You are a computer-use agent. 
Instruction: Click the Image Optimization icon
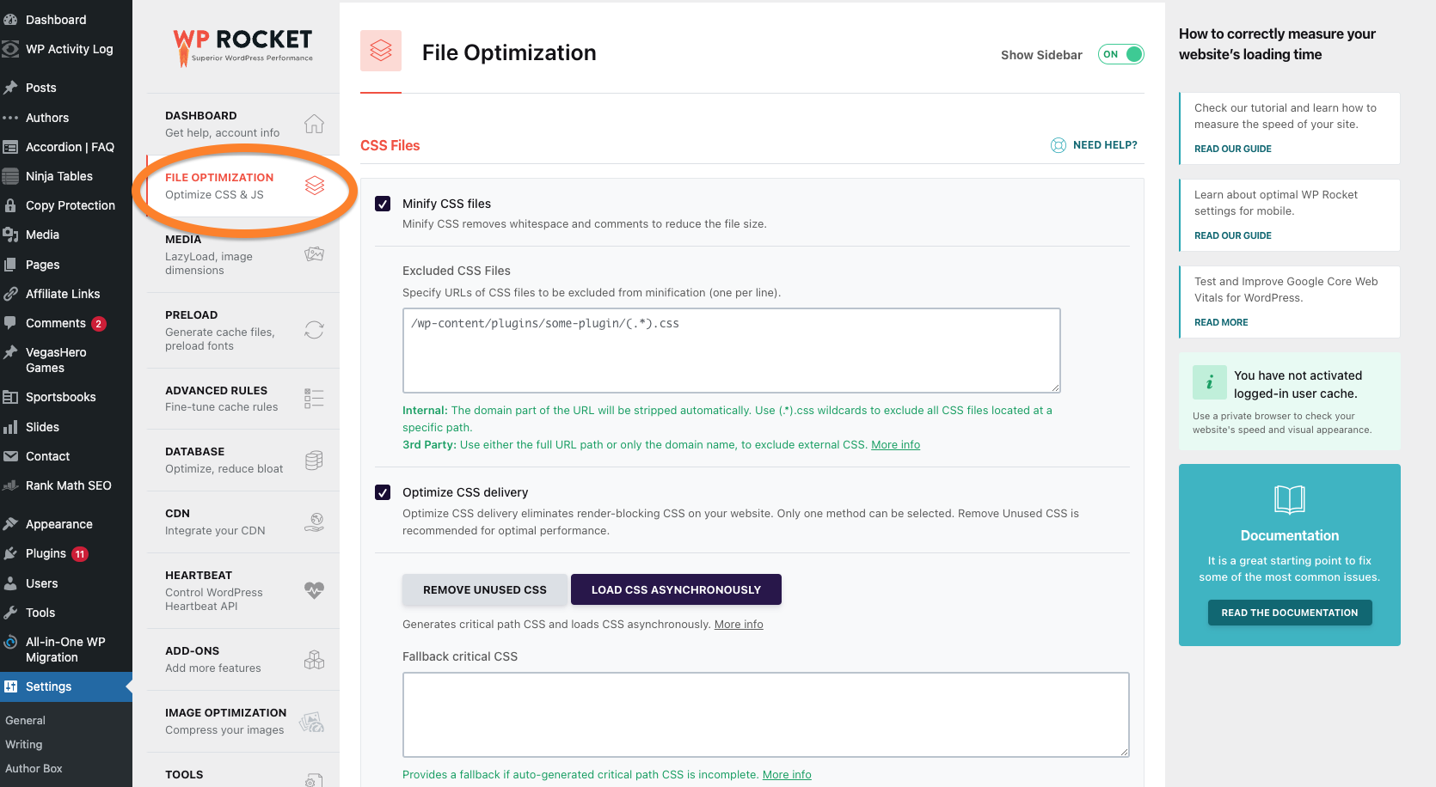[x=312, y=722]
